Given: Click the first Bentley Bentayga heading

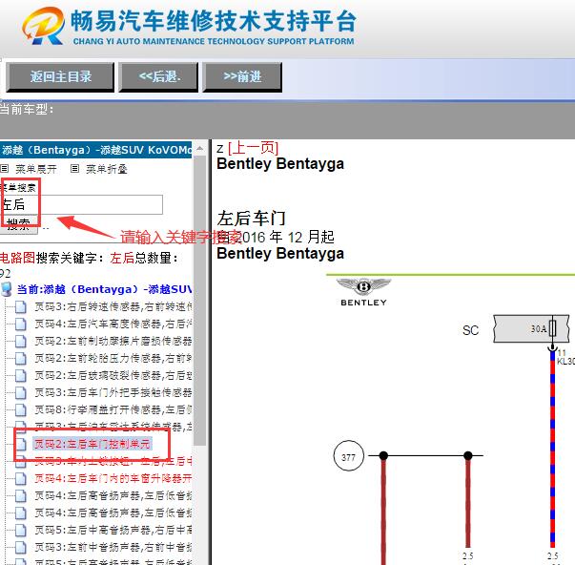Looking at the screenshot, I should [280, 164].
